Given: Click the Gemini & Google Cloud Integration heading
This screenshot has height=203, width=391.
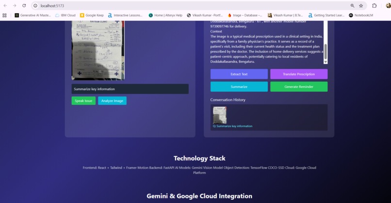Looking at the screenshot, I should pos(199,196).
